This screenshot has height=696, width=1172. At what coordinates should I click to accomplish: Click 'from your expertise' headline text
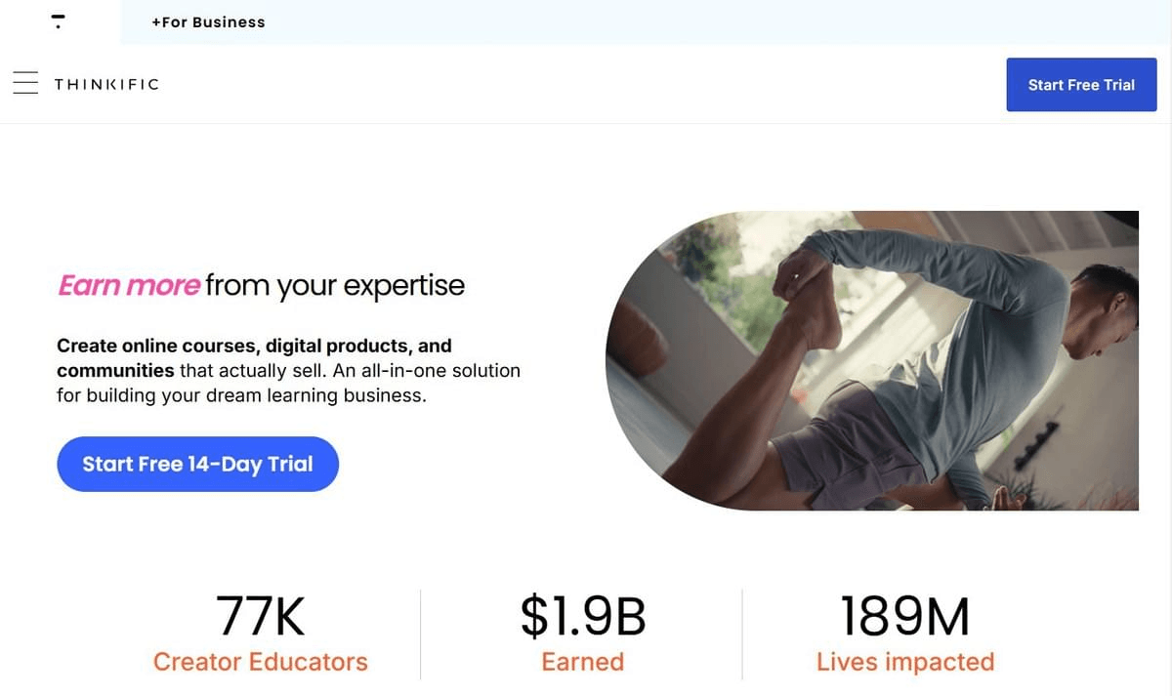pyautogui.click(x=335, y=286)
